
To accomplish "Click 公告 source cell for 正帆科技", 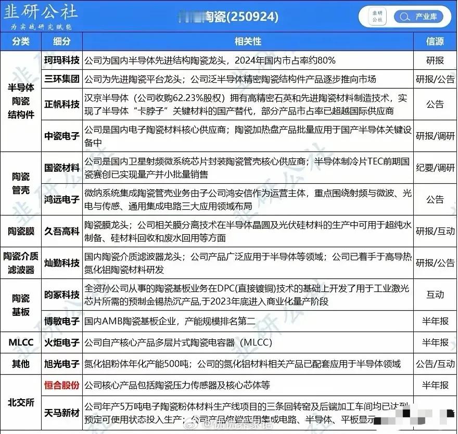I will click(x=435, y=104).
